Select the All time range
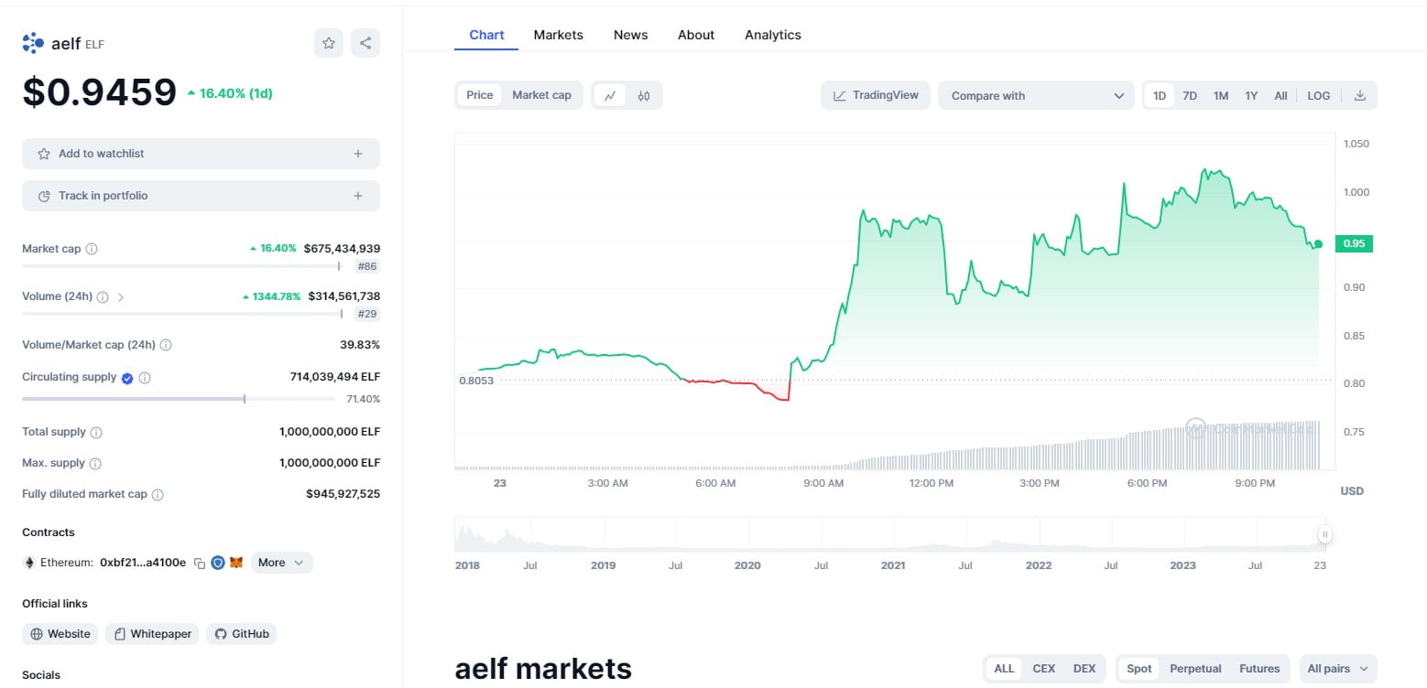 [x=1280, y=95]
